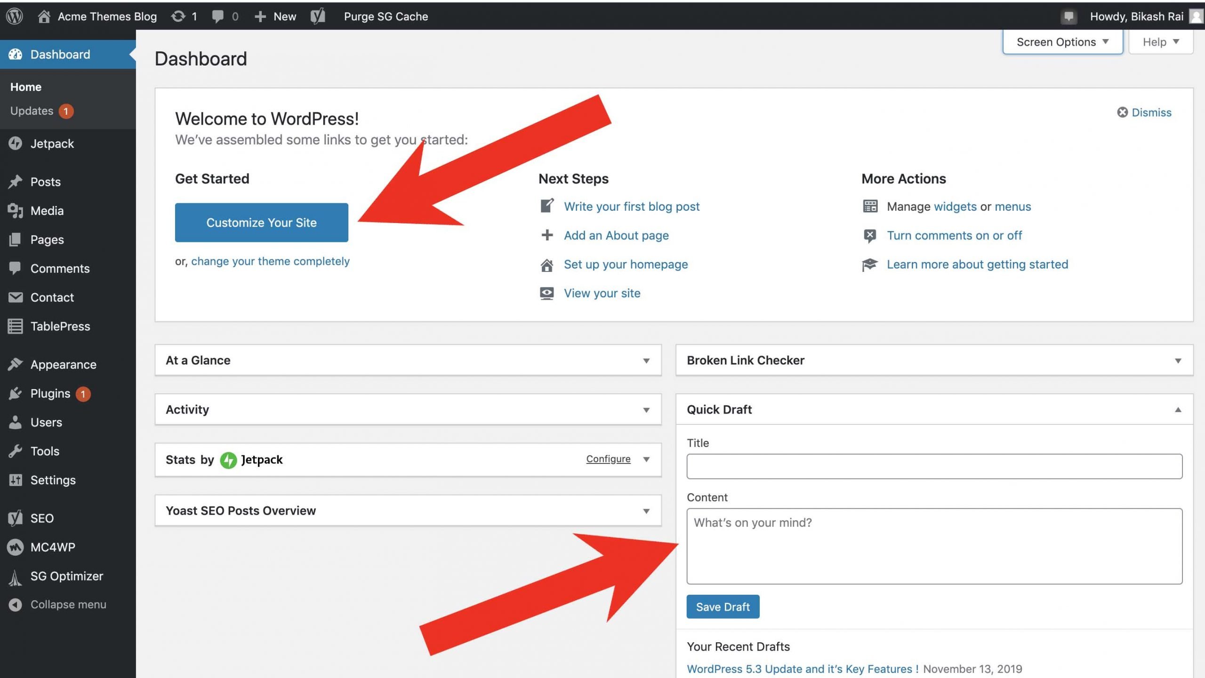Screen dimensions: 1205x678
Task: Click the Dismiss X icon
Action: tap(1122, 112)
